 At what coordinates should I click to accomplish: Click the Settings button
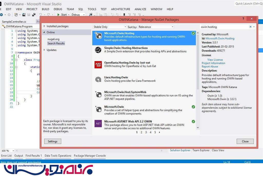point(52,141)
